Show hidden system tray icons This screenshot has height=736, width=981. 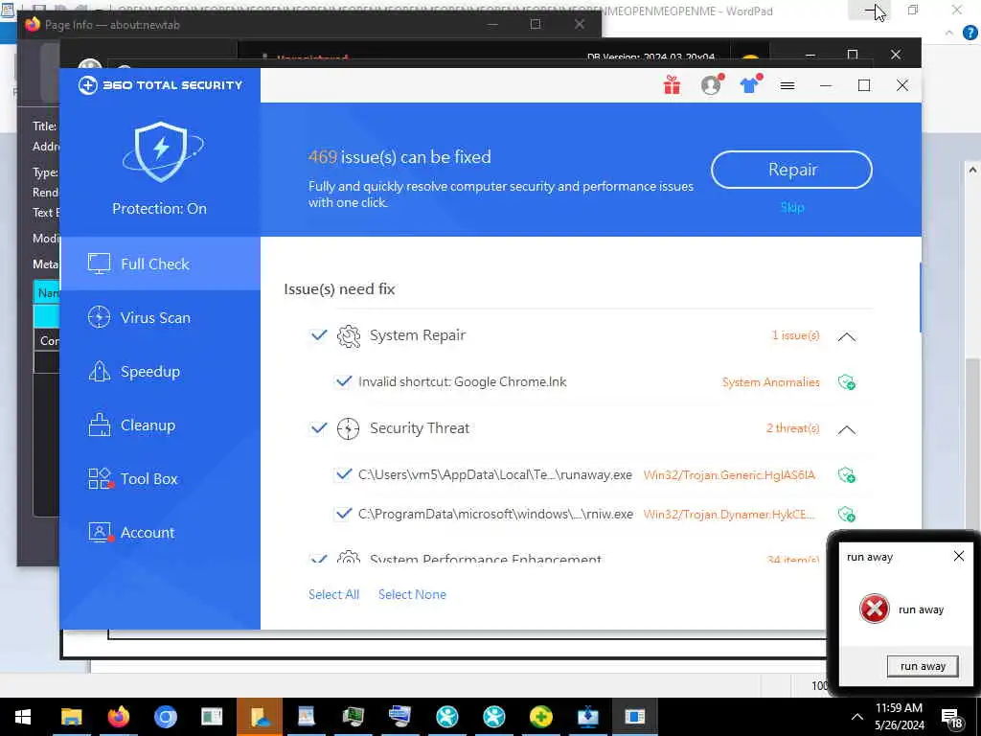(x=857, y=717)
